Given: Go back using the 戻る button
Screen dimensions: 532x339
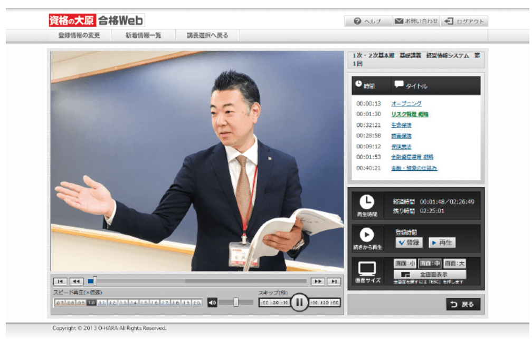Looking at the screenshot, I should (x=463, y=304).
